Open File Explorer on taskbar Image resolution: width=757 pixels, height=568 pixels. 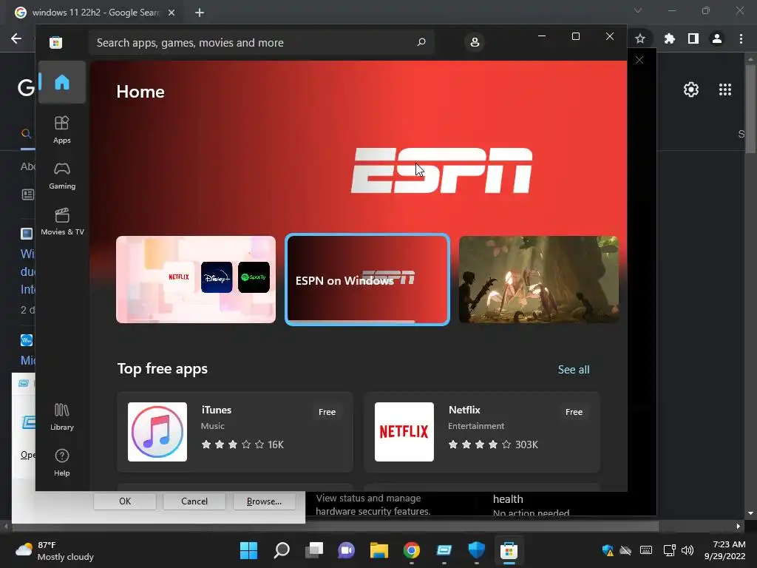[x=379, y=550]
